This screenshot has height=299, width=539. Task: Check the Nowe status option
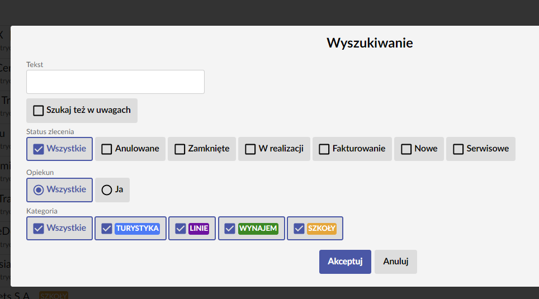pos(419,149)
